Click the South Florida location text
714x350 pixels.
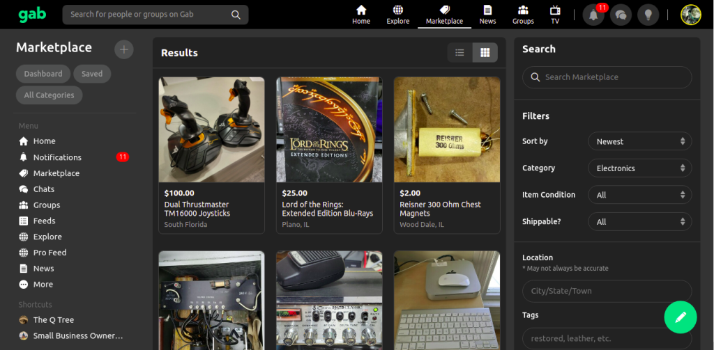(185, 225)
